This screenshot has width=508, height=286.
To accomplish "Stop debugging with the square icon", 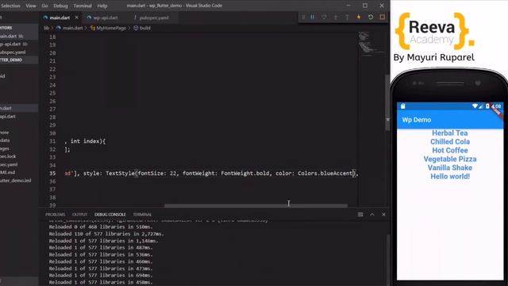I will click(383, 17).
